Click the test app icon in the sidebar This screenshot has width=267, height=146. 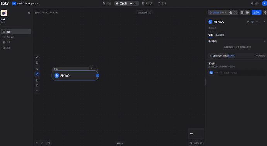pyautogui.click(x=4, y=13)
